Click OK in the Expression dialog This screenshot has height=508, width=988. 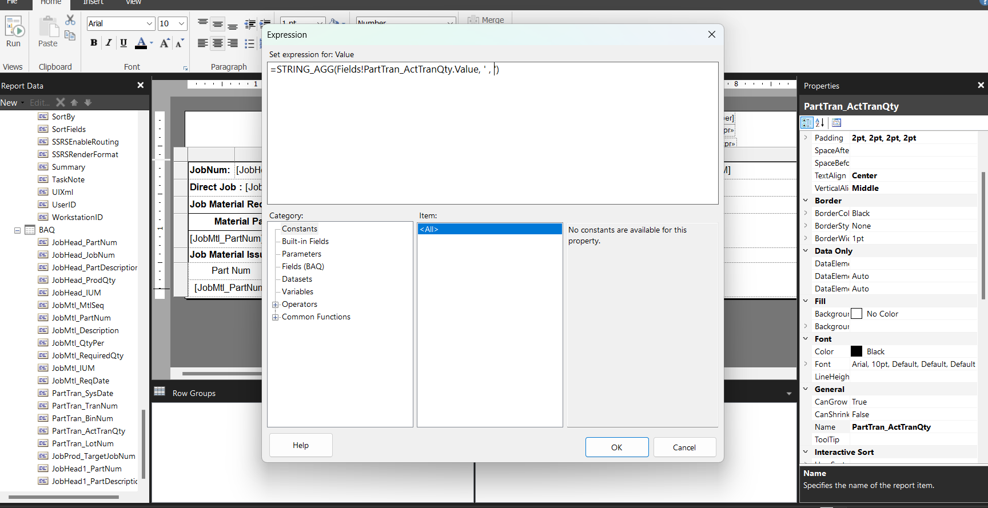pos(617,447)
